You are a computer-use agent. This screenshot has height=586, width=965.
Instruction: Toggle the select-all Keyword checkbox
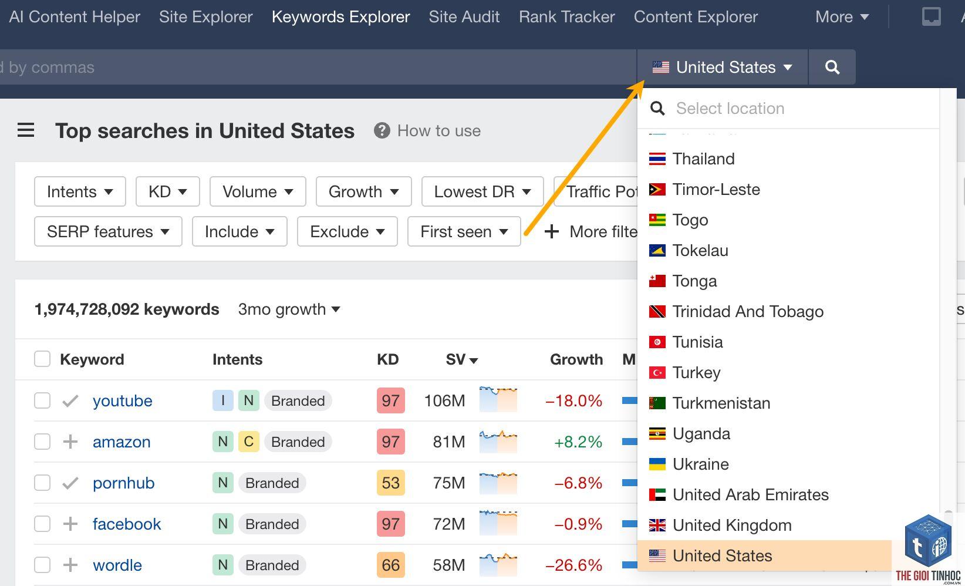[42, 359]
